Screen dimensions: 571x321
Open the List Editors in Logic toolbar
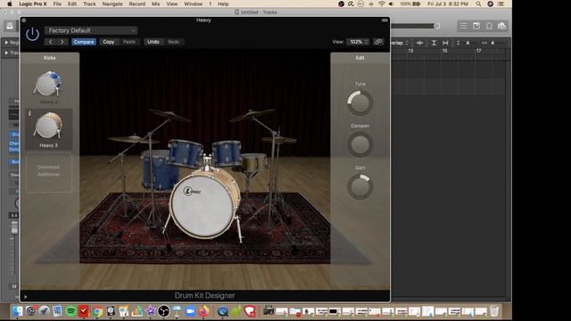[463, 26]
